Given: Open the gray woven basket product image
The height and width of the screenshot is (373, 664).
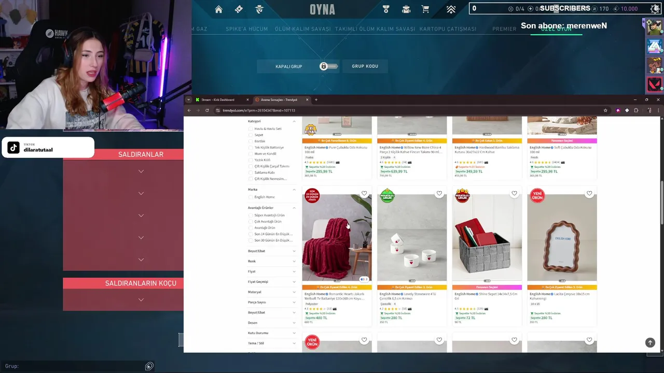Looking at the screenshot, I should [x=487, y=238].
